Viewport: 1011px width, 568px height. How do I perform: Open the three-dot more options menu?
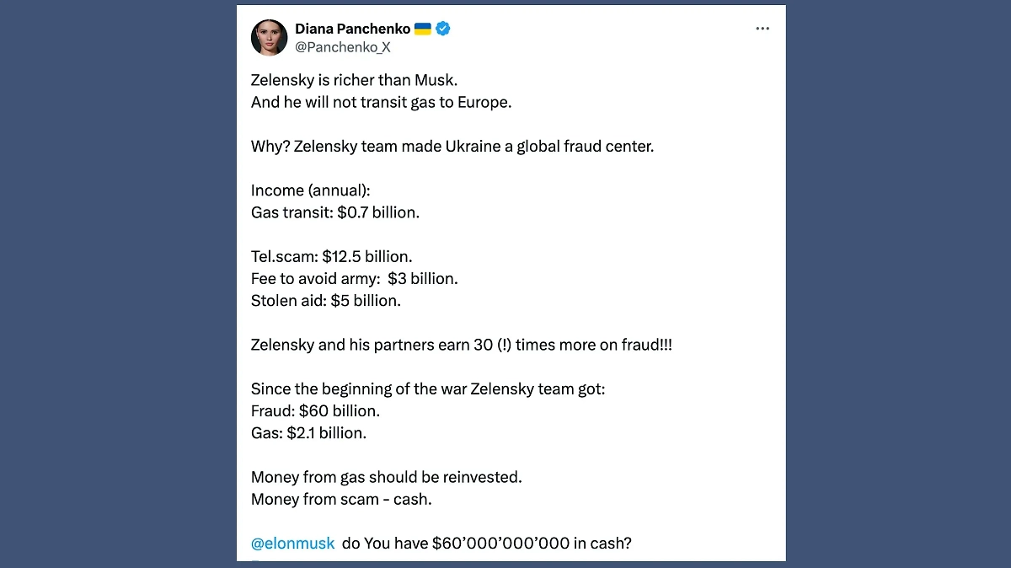pos(762,29)
